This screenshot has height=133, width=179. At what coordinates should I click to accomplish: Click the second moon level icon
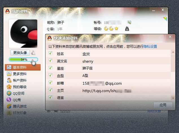(111, 29)
